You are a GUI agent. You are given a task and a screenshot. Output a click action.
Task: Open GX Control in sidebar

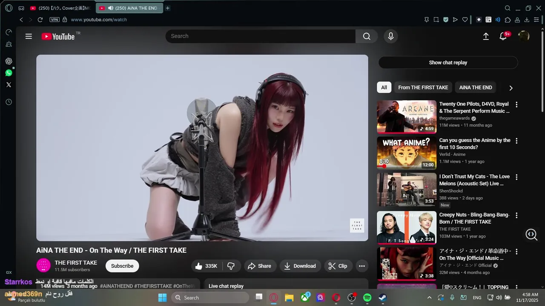coord(9,32)
